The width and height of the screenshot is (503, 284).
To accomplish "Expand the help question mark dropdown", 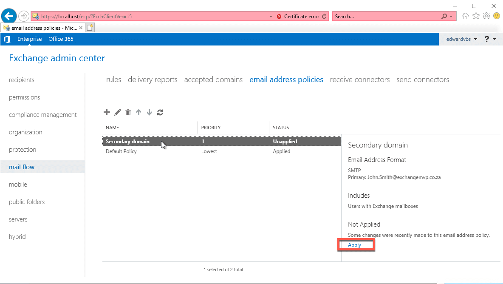I will tap(489, 39).
